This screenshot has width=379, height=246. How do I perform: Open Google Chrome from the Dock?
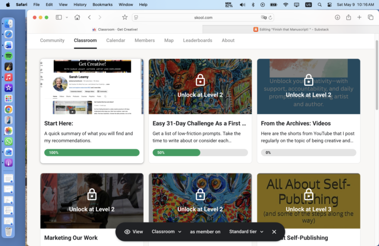point(8,109)
